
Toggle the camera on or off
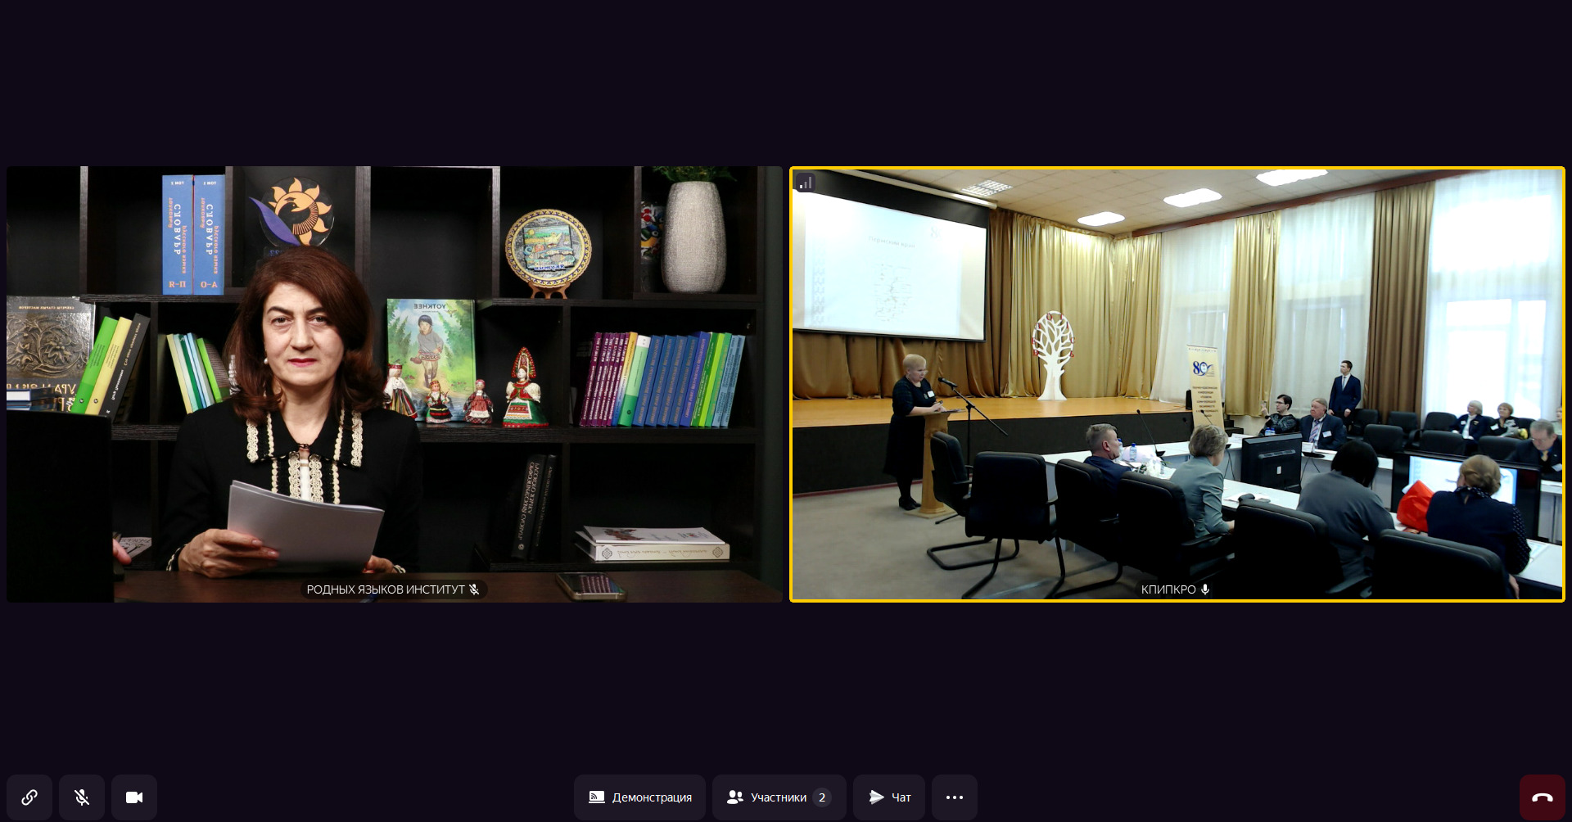click(x=134, y=797)
